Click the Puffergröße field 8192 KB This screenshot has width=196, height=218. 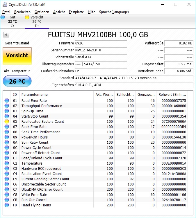pyautogui.click(x=179, y=43)
